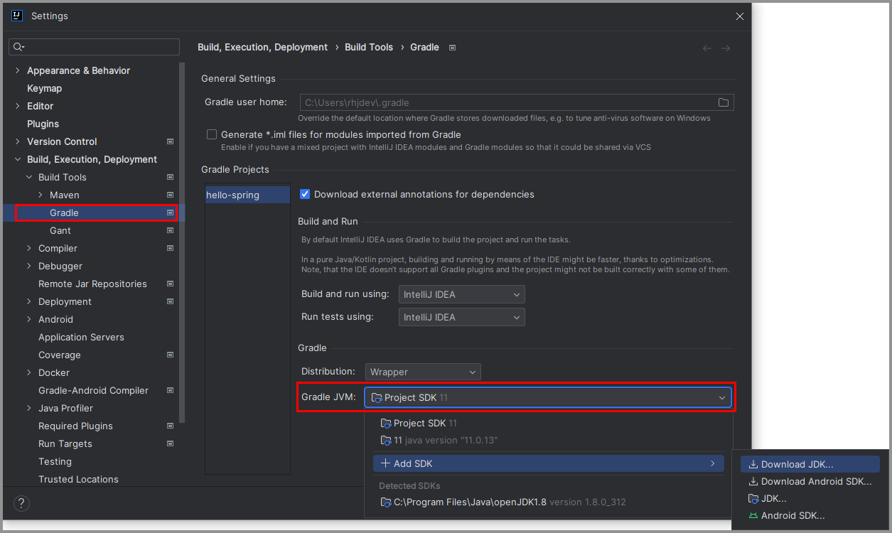Click project-level icon on Build Tools row
The width and height of the screenshot is (892, 533).
point(170,177)
